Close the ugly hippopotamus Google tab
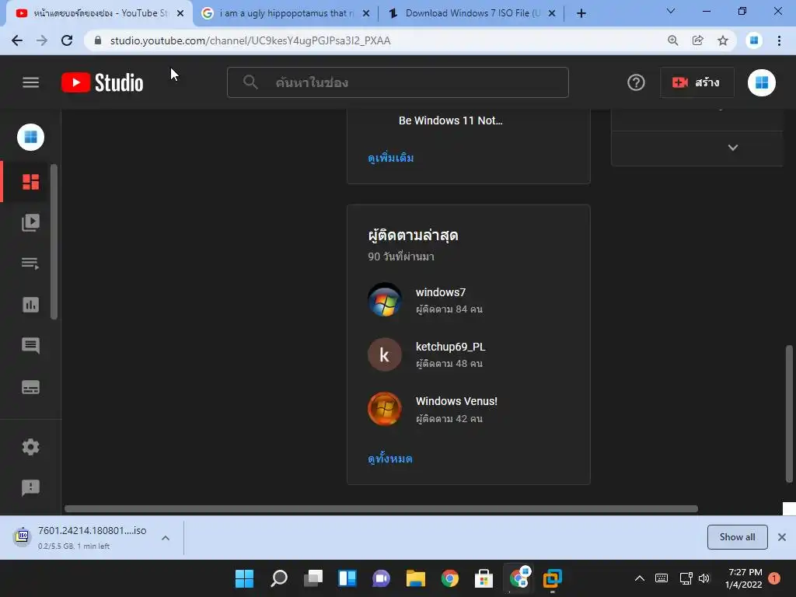The image size is (796, 597). 365,13
